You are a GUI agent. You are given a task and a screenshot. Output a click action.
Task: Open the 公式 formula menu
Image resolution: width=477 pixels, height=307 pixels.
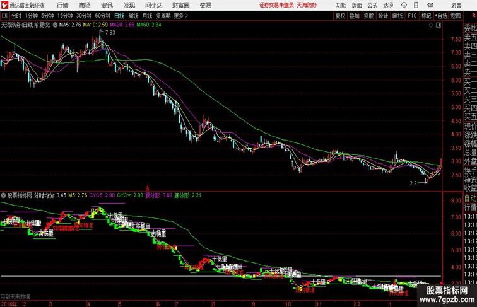point(372,5)
